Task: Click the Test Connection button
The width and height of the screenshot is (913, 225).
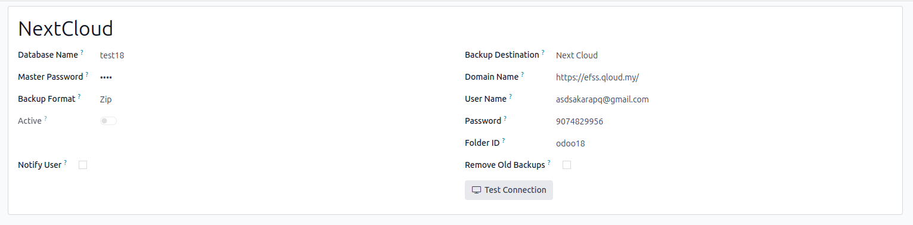Action: (x=509, y=190)
